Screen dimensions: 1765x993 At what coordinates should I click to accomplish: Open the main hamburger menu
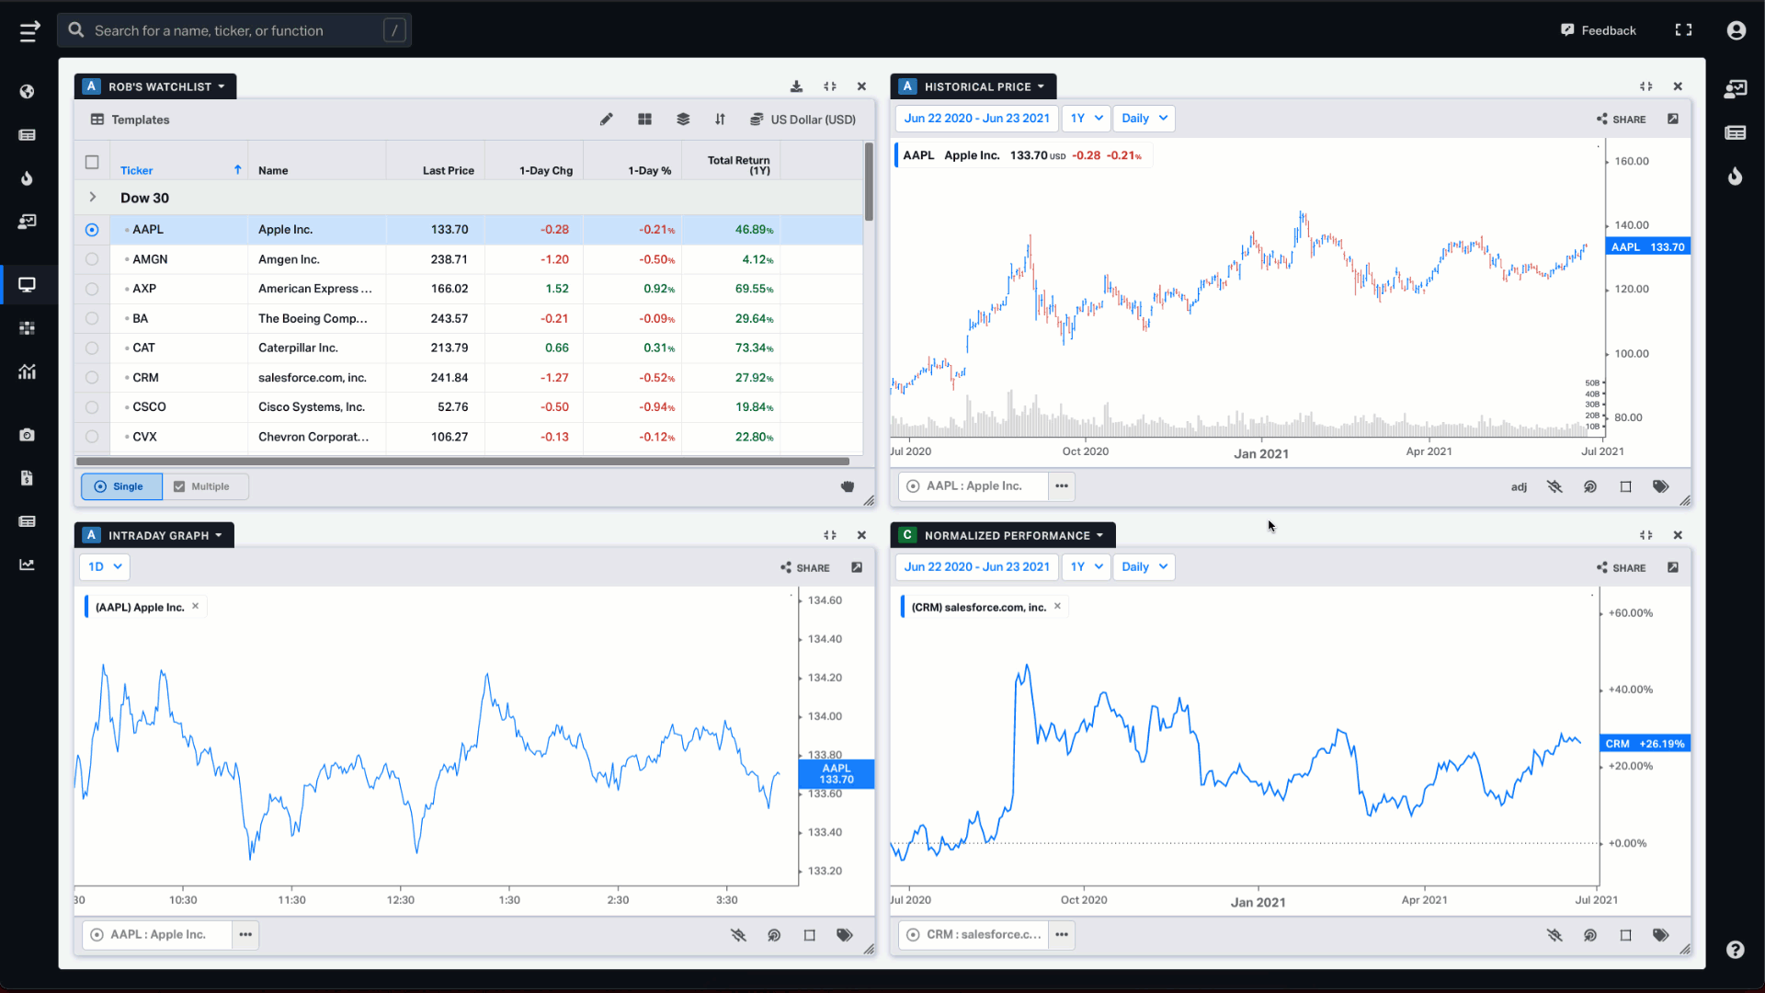pyautogui.click(x=29, y=31)
